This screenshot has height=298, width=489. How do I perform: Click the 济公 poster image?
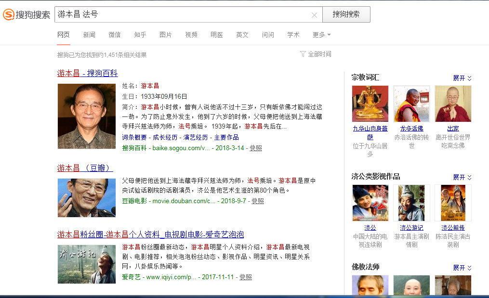click(x=370, y=203)
